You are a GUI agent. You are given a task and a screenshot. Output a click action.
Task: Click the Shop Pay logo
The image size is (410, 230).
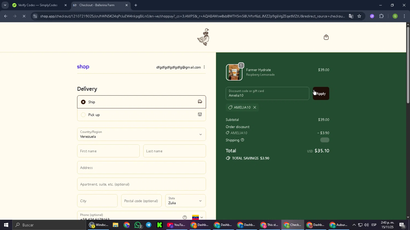coord(83,67)
